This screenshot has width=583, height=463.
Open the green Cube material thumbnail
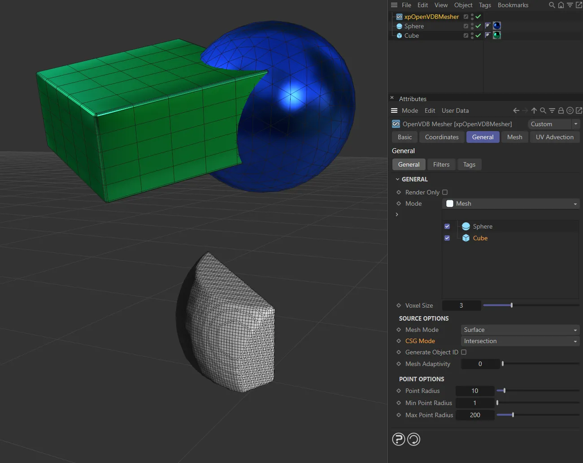click(496, 35)
